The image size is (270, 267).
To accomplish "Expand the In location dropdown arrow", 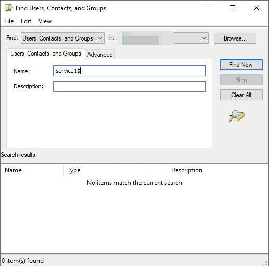I will tap(204, 38).
